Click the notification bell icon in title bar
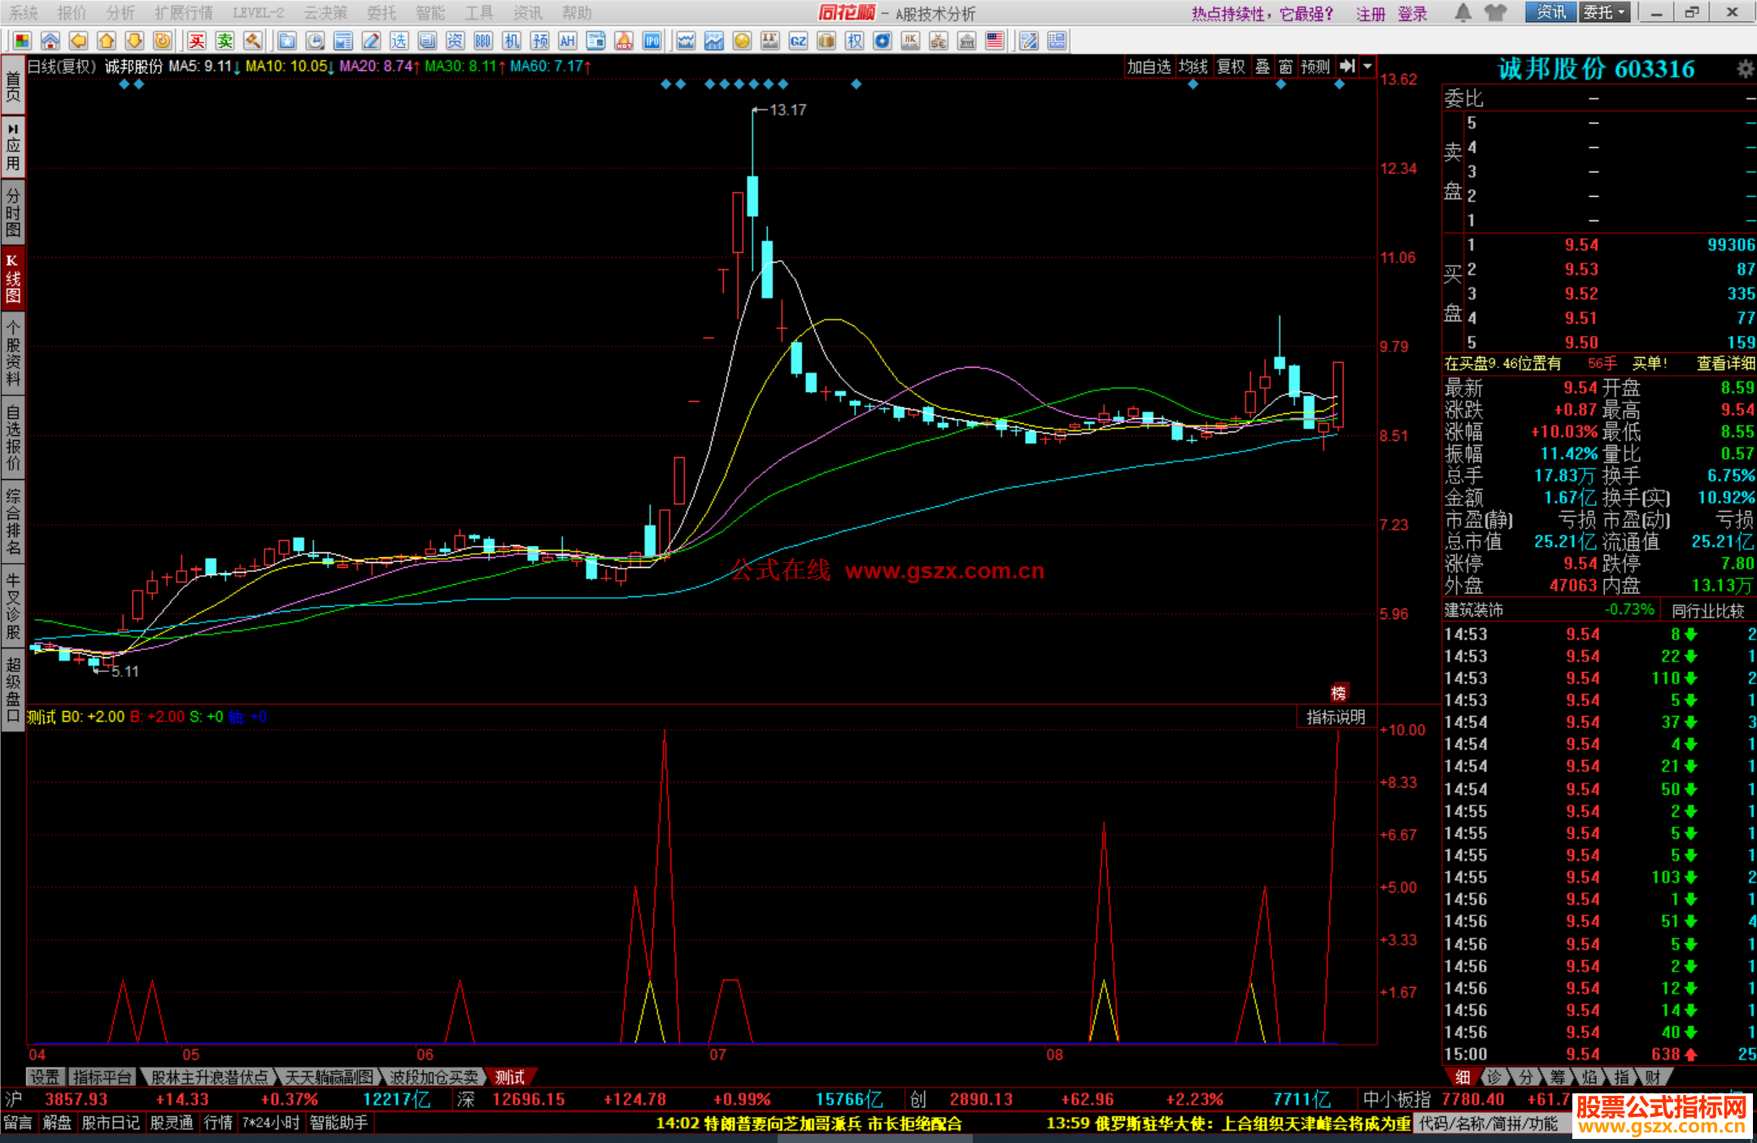The height and width of the screenshot is (1143, 1757). 1463,13
